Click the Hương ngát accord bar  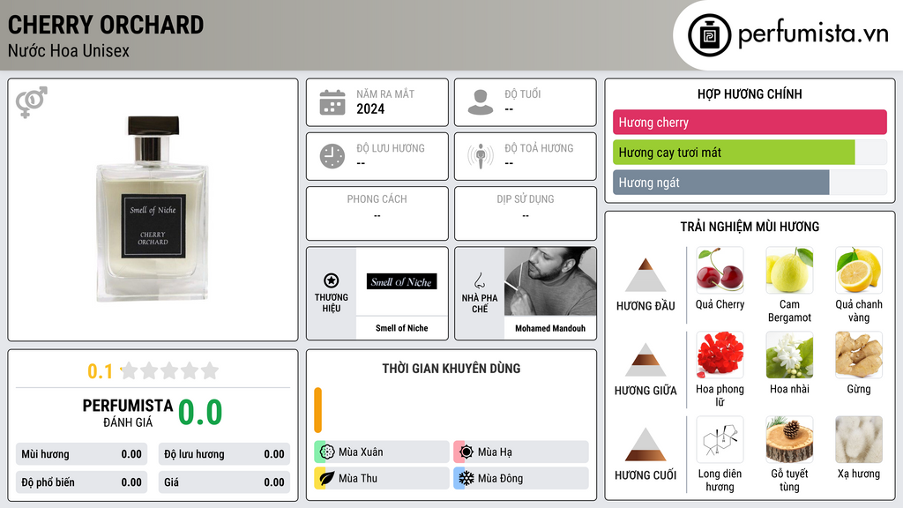coord(750,182)
